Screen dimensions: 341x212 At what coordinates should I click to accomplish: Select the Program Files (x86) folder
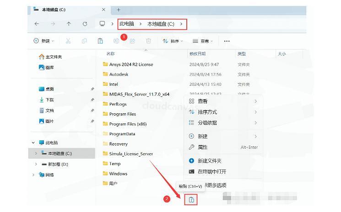125,124
